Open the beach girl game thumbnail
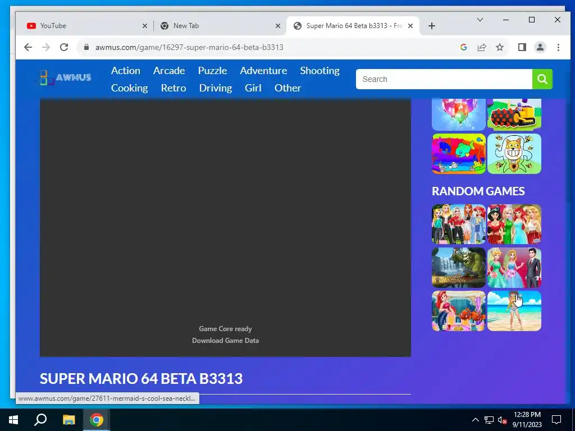Screen dimensions: 575x431 [514, 311]
